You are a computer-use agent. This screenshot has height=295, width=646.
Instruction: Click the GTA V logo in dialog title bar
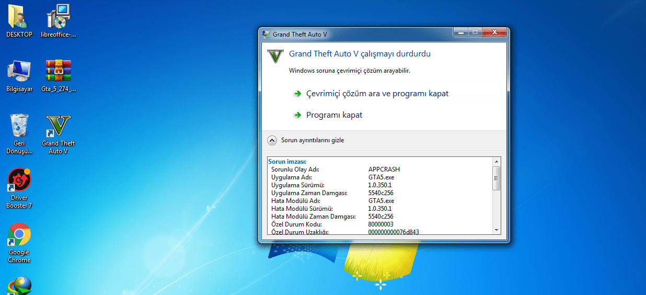(x=267, y=35)
